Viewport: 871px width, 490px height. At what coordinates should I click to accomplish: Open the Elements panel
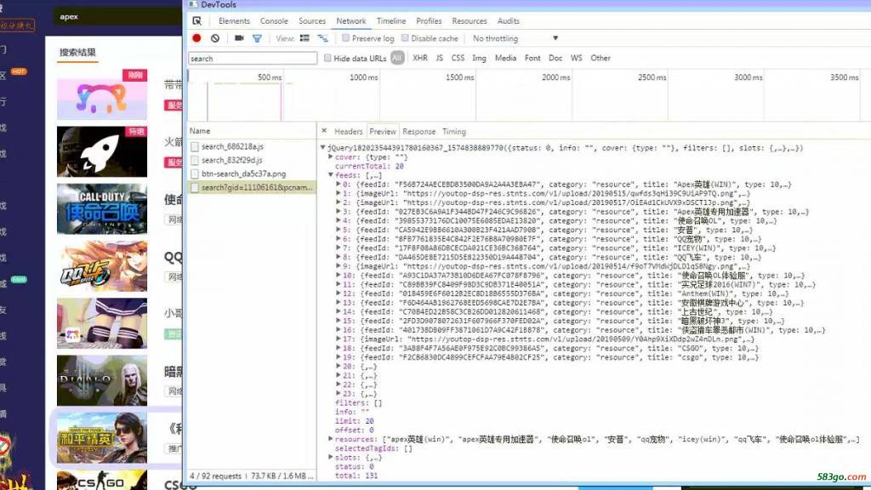234,21
